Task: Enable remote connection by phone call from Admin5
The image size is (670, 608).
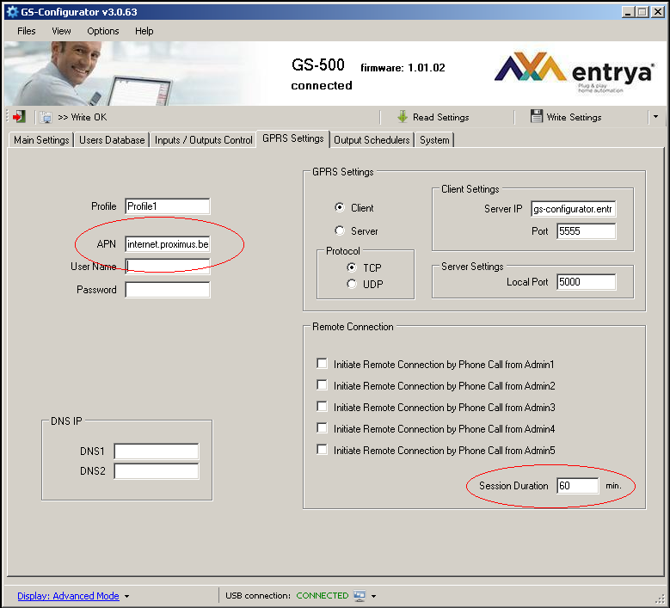Action: 323,450
